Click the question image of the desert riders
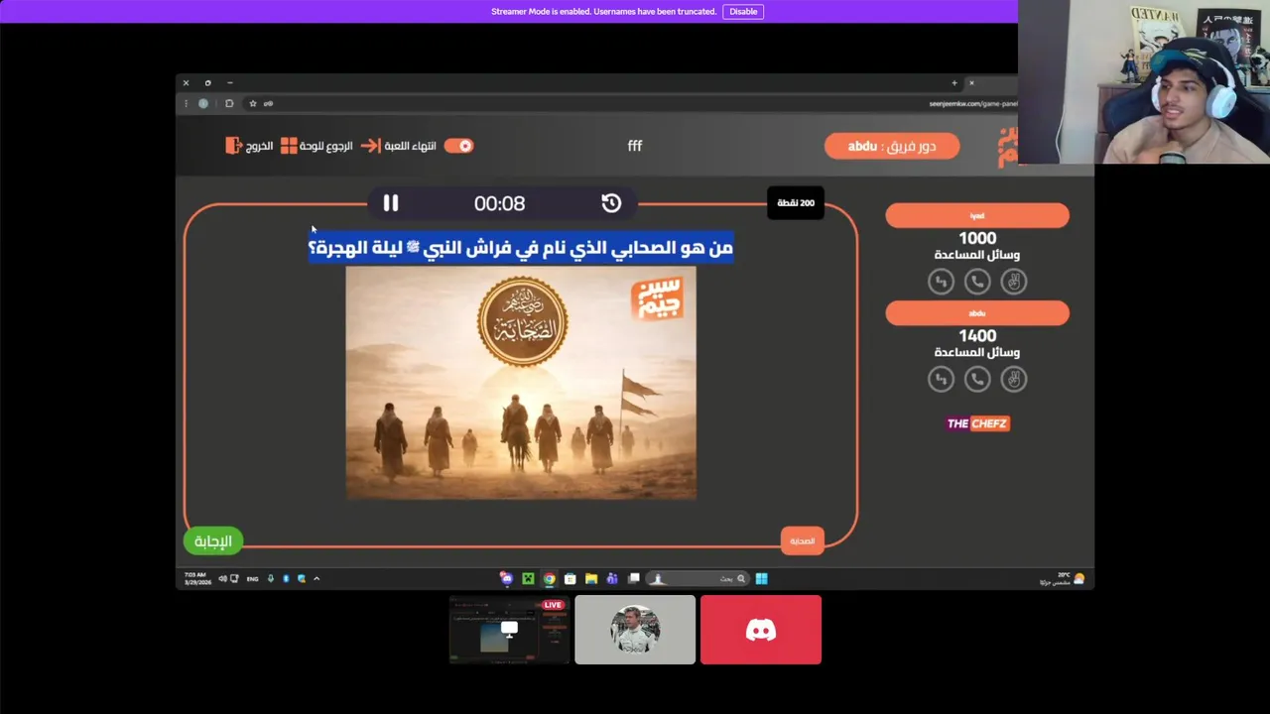The width and height of the screenshot is (1270, 714). pos(521,383)
